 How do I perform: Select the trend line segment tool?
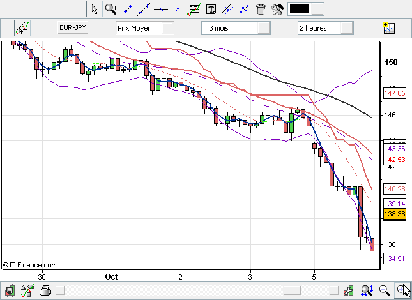pyautogui.click(x=128, y=9)
